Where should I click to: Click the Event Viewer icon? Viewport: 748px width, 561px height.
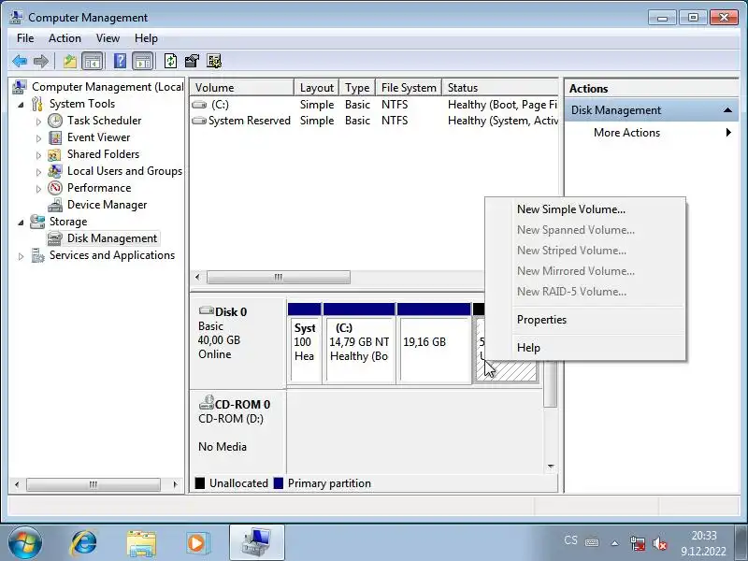(55, 137)
